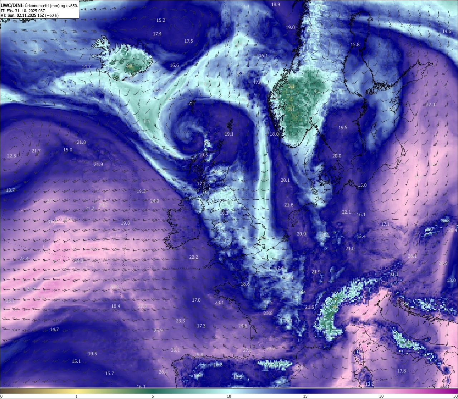The width and height of the screenshot is (458, 399).
Task: Click the 13.7 value at the left edge
Action: point(10,190)
